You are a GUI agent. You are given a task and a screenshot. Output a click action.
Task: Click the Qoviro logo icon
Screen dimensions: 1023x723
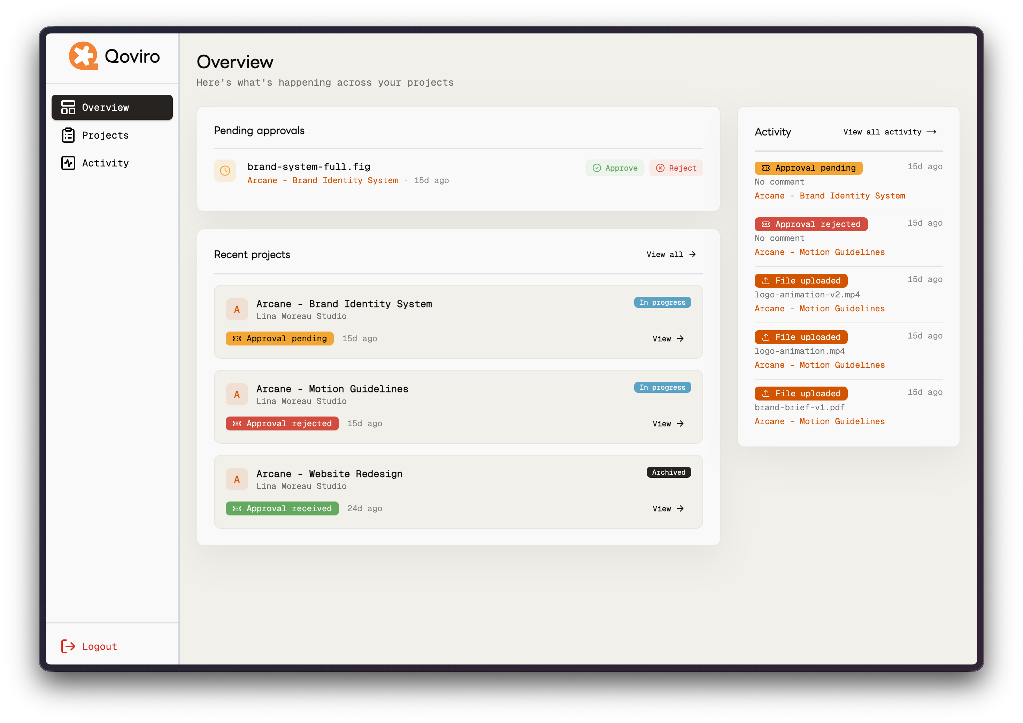click(83, 56)
